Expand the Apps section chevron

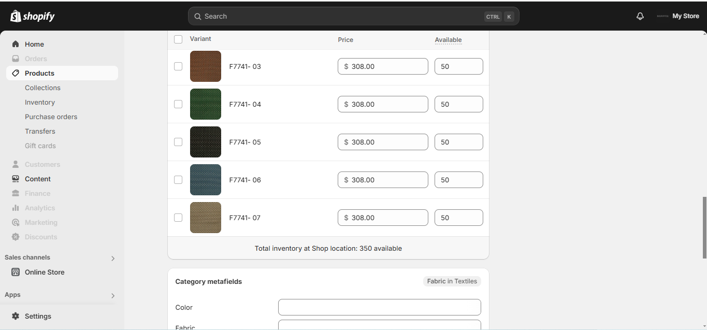coord(113,295)
